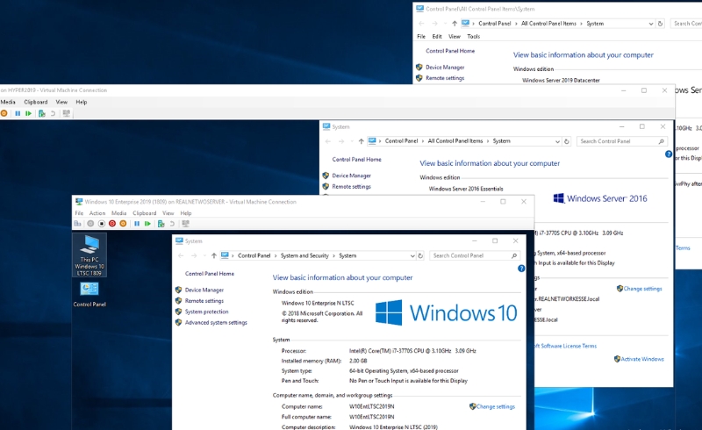Click green Reset icon in HYPER2019 VM toolbar
The image size is (702, 430).
pos(29,113)
